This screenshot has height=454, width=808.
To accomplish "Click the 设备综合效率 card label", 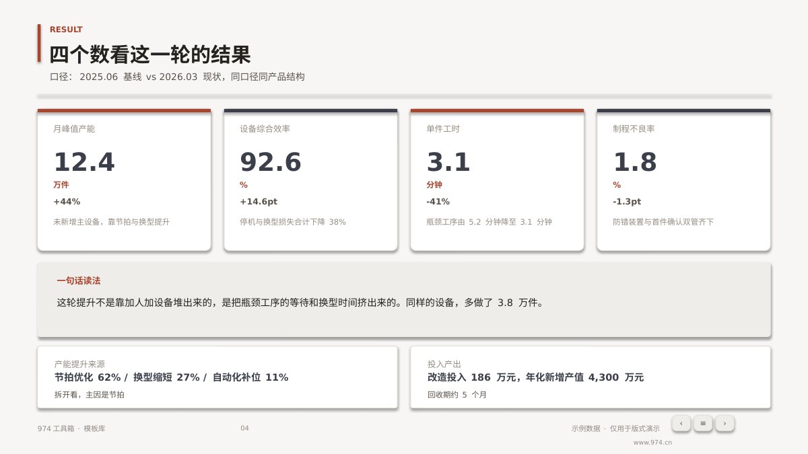I will 265,128.
